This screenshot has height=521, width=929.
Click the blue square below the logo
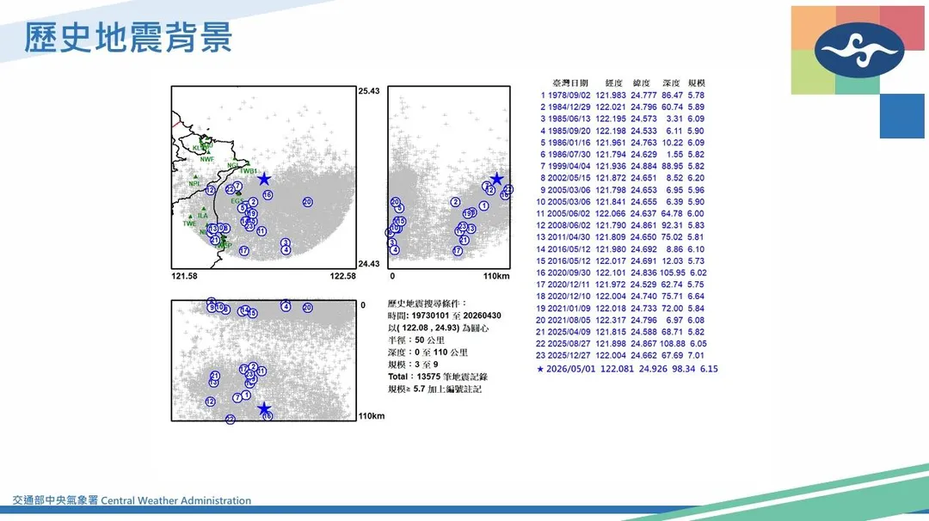coord(901,116)
